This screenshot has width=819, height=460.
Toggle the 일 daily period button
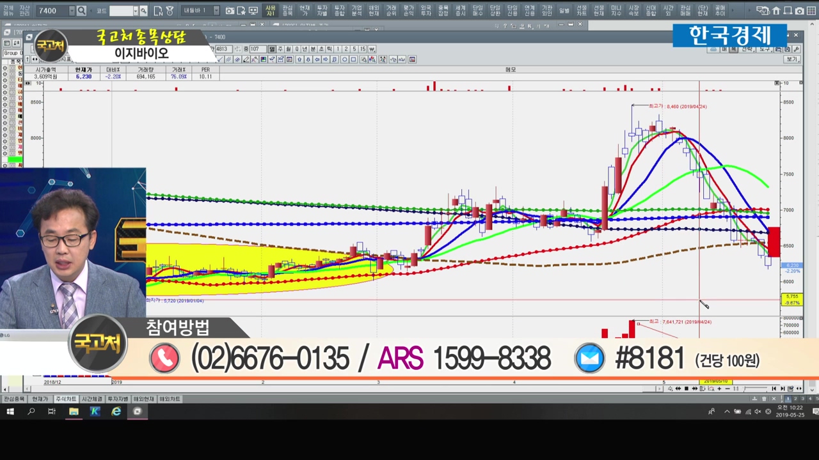click(272, 49)
